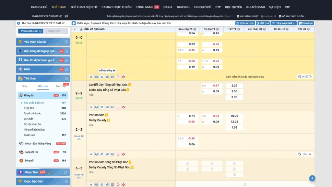Switch to Bảng cược toggle
This screenshot has height=187, width=332.
[x=54, y=31]
